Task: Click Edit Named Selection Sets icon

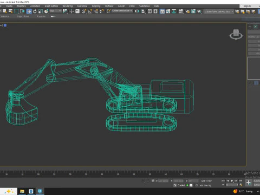Action: pos(108,11)
